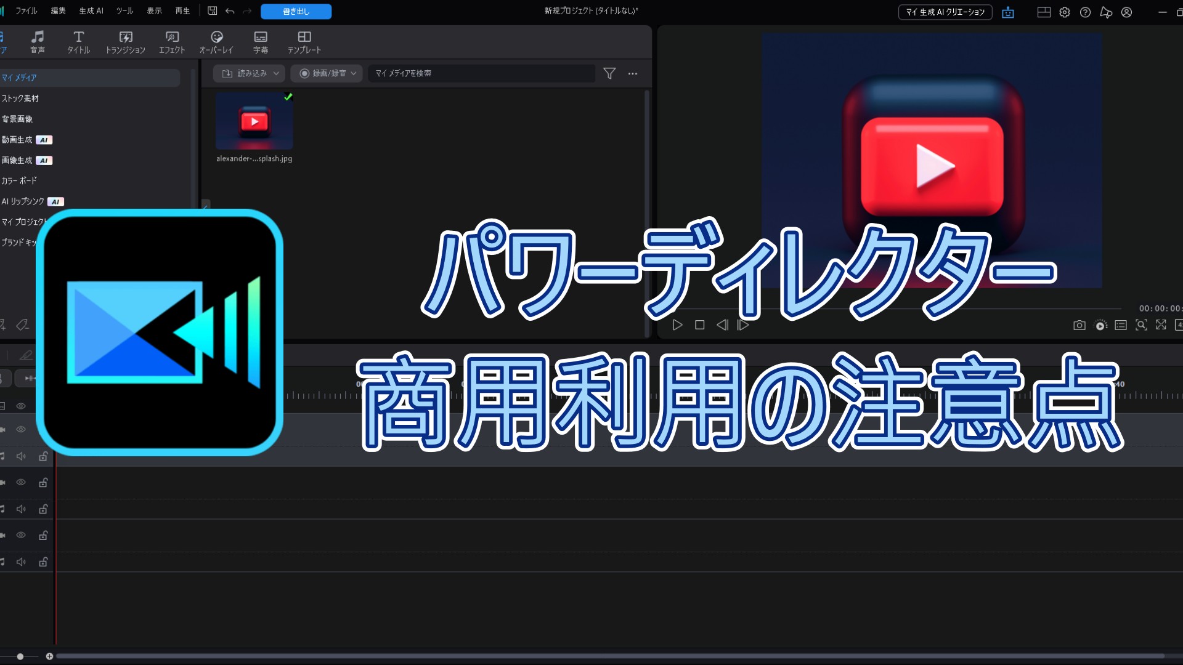The height and width of the screenshot is (665, 1183).
Task: Click the 書き出し export button
Action: tap(296, 12)
